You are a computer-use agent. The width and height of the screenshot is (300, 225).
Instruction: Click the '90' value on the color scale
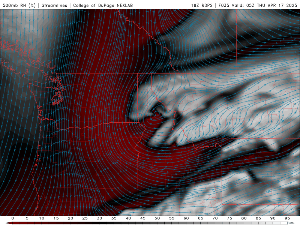coord(273,218)
